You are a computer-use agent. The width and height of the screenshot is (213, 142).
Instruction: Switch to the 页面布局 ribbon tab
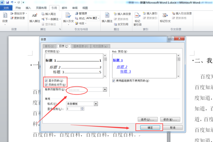click(x=41, y=8)
